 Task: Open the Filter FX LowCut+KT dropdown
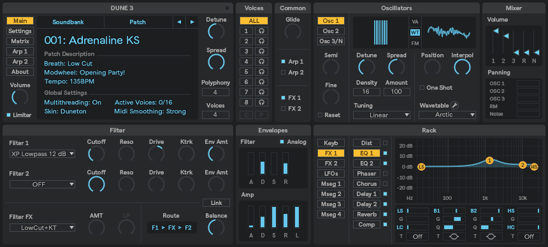42,228
